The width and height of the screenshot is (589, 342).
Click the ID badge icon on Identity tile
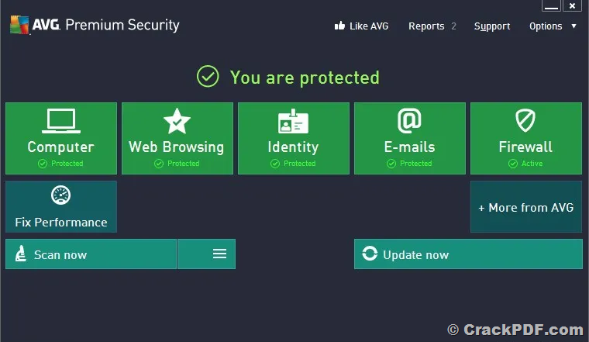pyautogui.click(x=293, y=122)
